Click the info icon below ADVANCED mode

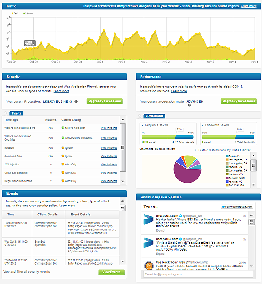[x=189, y=105]
